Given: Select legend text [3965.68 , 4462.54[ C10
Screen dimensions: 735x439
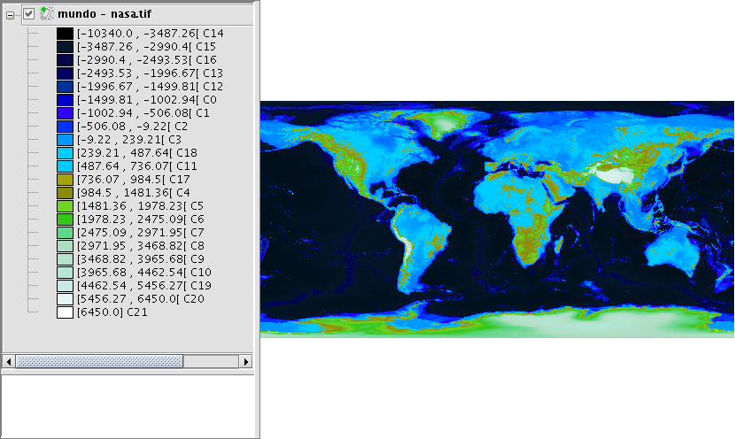Looking at the screenshot, I should coord(144,273).
